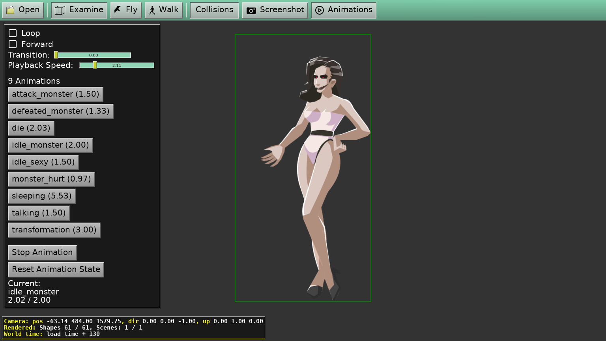This screenshot has height=341, width=606.
Task: Toggle the Animations panel play icon
Action: click(320, 10)
